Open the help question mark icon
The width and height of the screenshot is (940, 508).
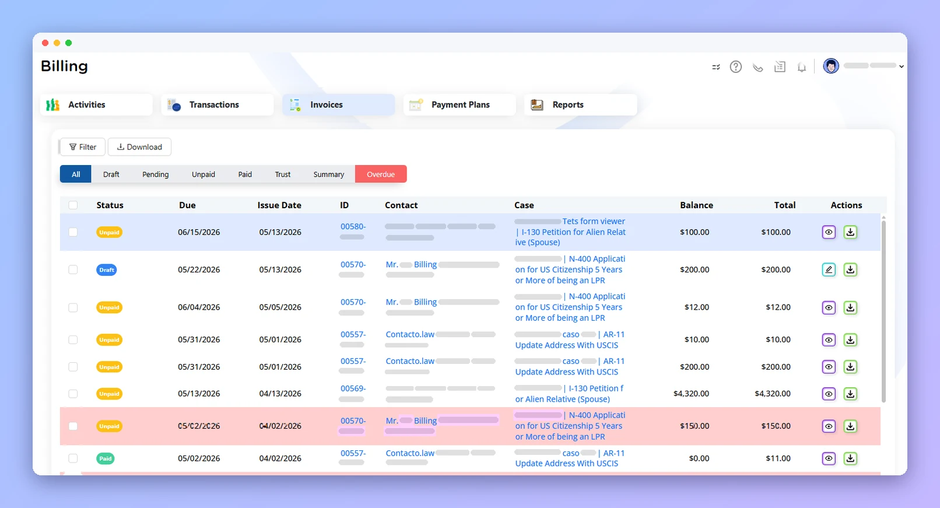click(736, 67)
